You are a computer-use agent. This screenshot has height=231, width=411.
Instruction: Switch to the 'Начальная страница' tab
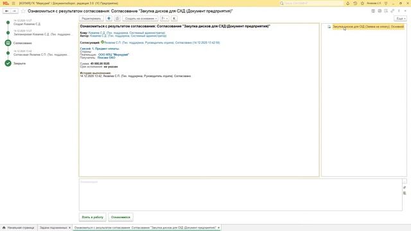(19, 228)
